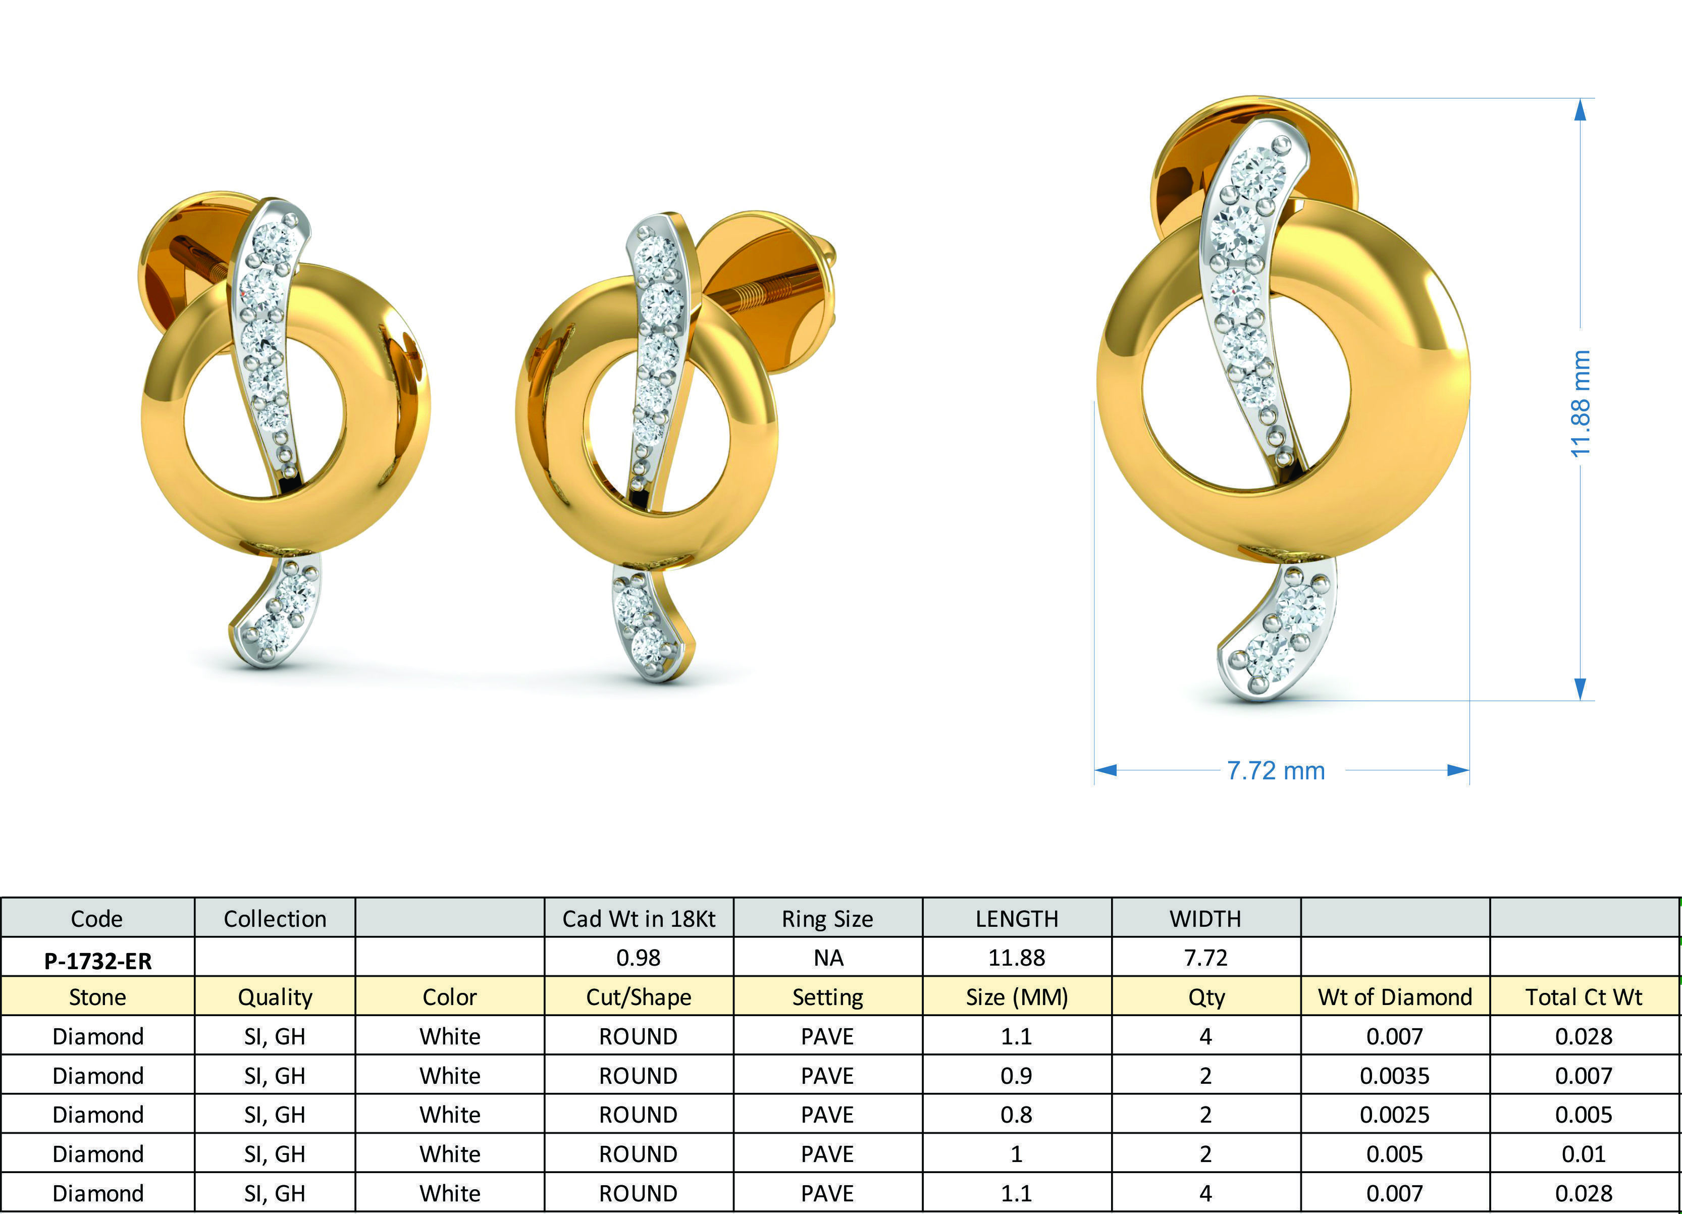Click ROUND shape in the 0.8 size row
1682x1214 pixels.
click(x=639, y=1115)
